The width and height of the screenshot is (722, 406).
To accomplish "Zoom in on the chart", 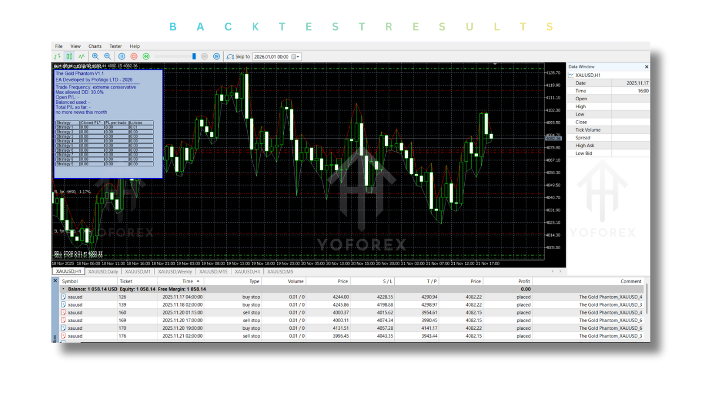I will coord(95,56).
